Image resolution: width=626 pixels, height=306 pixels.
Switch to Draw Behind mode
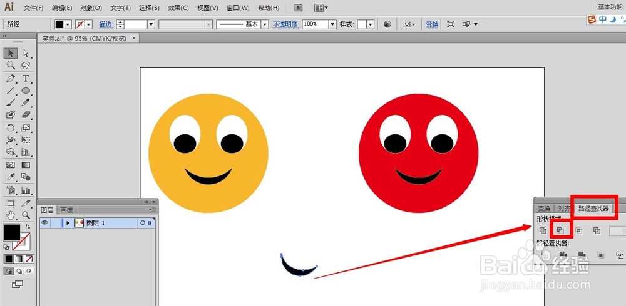pyautogui.click(x=18, y=271)
